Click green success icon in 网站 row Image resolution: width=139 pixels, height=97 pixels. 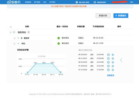(x=59, y=43)
